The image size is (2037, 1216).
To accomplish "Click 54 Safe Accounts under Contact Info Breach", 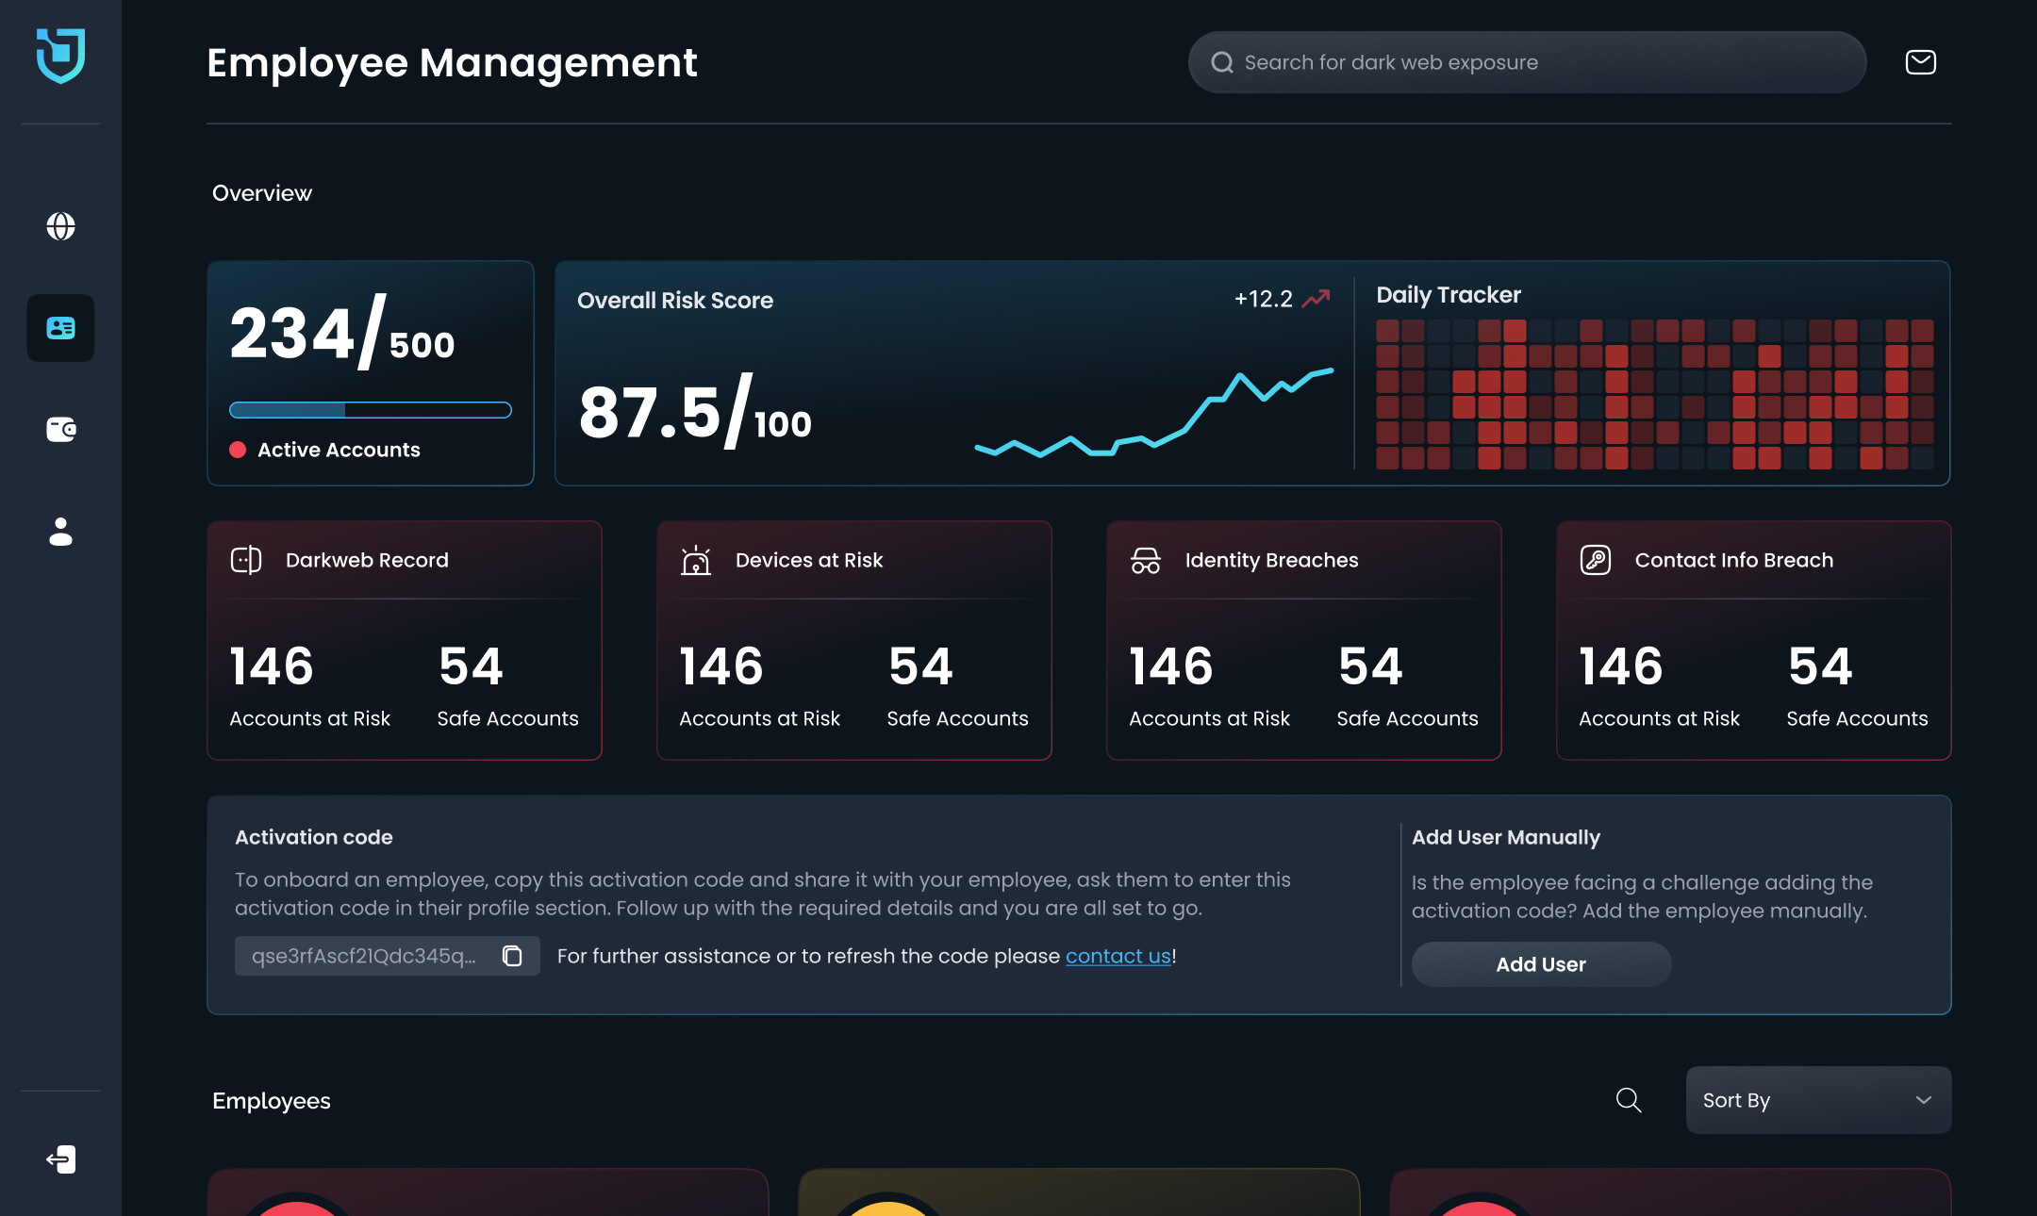I will (x=1857, y=685).
